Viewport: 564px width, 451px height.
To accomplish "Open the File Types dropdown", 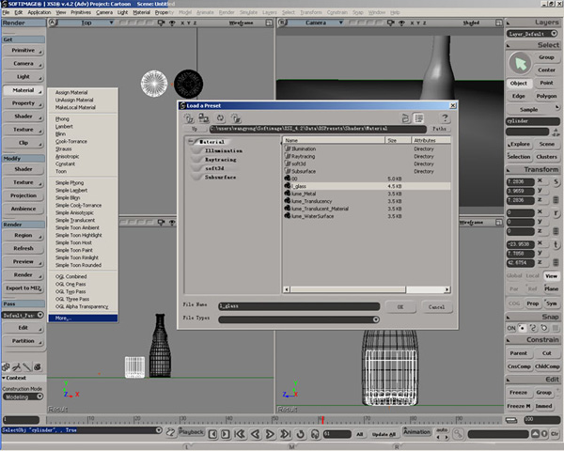I will (x=376, y=319).
